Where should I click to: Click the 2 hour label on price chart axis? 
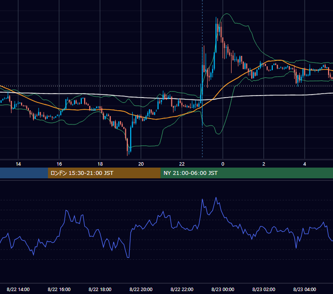point(264,164)
